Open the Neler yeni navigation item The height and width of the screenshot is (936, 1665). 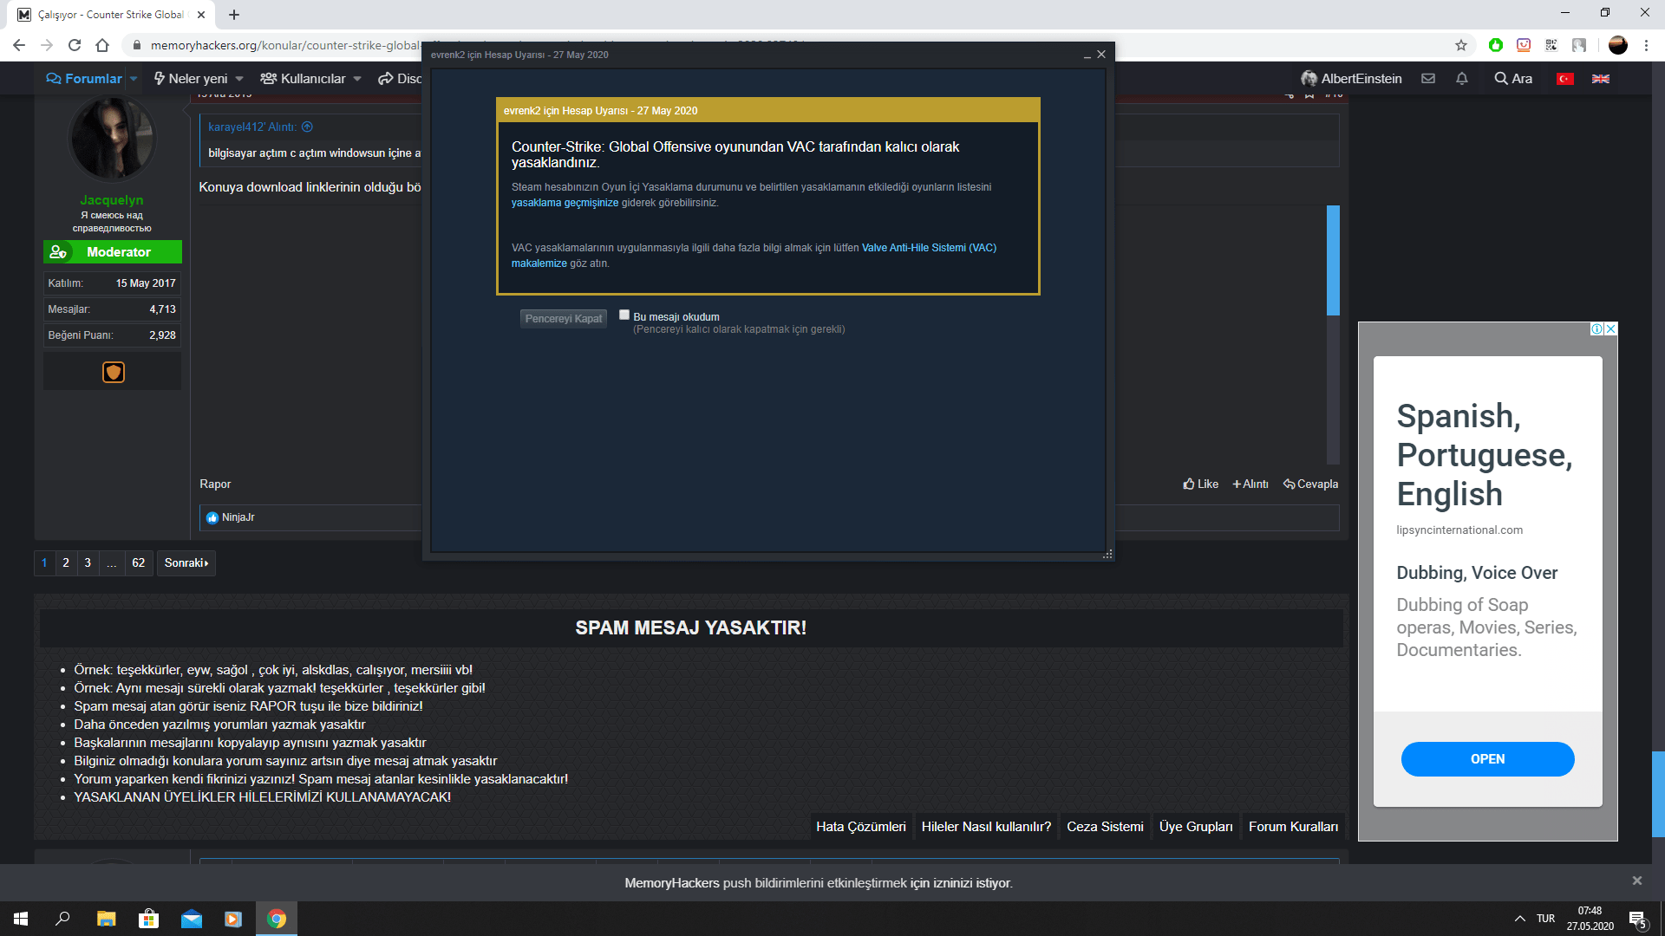[x=191, y=79]
